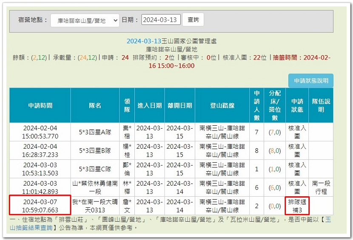Select team name 我*在南一段大晴天0313
This screenshot has height=240, width=353.
tap(95, 206)
